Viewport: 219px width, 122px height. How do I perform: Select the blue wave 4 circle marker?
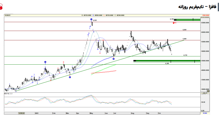(113, 59)
